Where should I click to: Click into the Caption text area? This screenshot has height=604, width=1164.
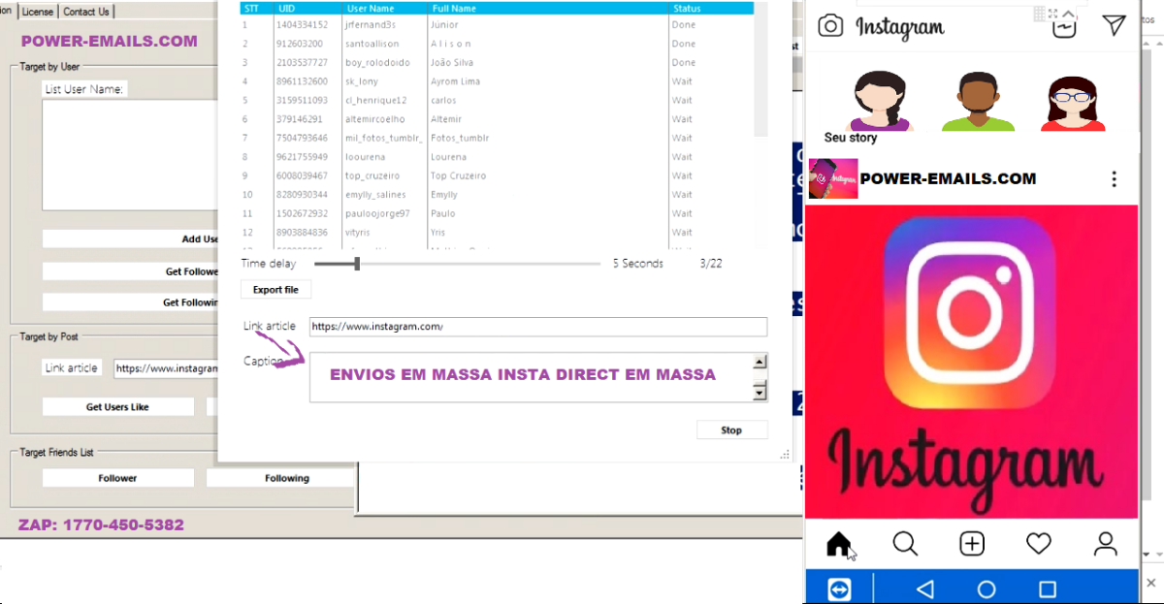click(532, 377)
